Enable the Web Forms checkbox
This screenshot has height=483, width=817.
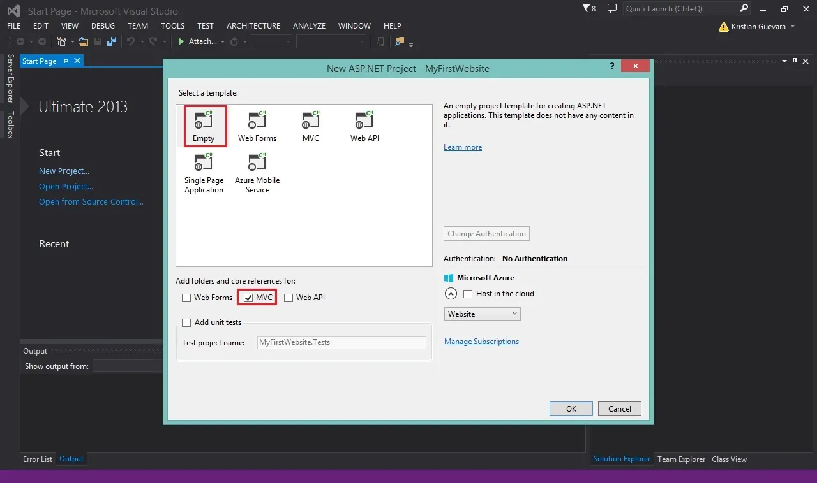(x=186, y=298)
